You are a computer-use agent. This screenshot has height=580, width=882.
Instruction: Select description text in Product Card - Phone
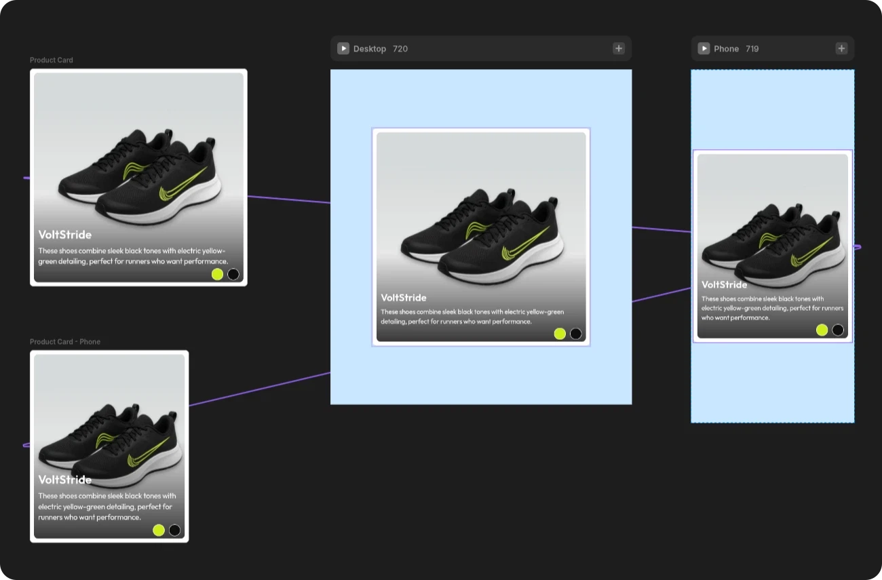point(107,506)
